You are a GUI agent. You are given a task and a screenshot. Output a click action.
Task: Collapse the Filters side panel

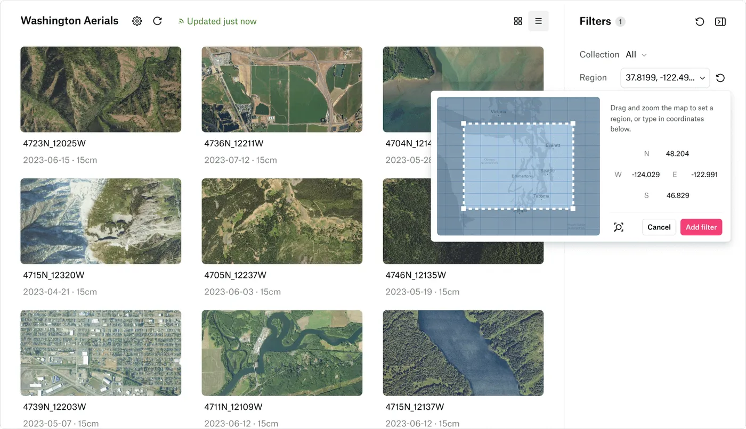click(720, 21)
